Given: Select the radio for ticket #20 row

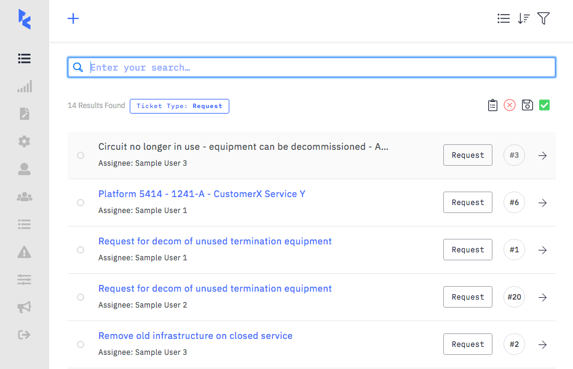Looking at the screenshot, I should coord(81,297).
